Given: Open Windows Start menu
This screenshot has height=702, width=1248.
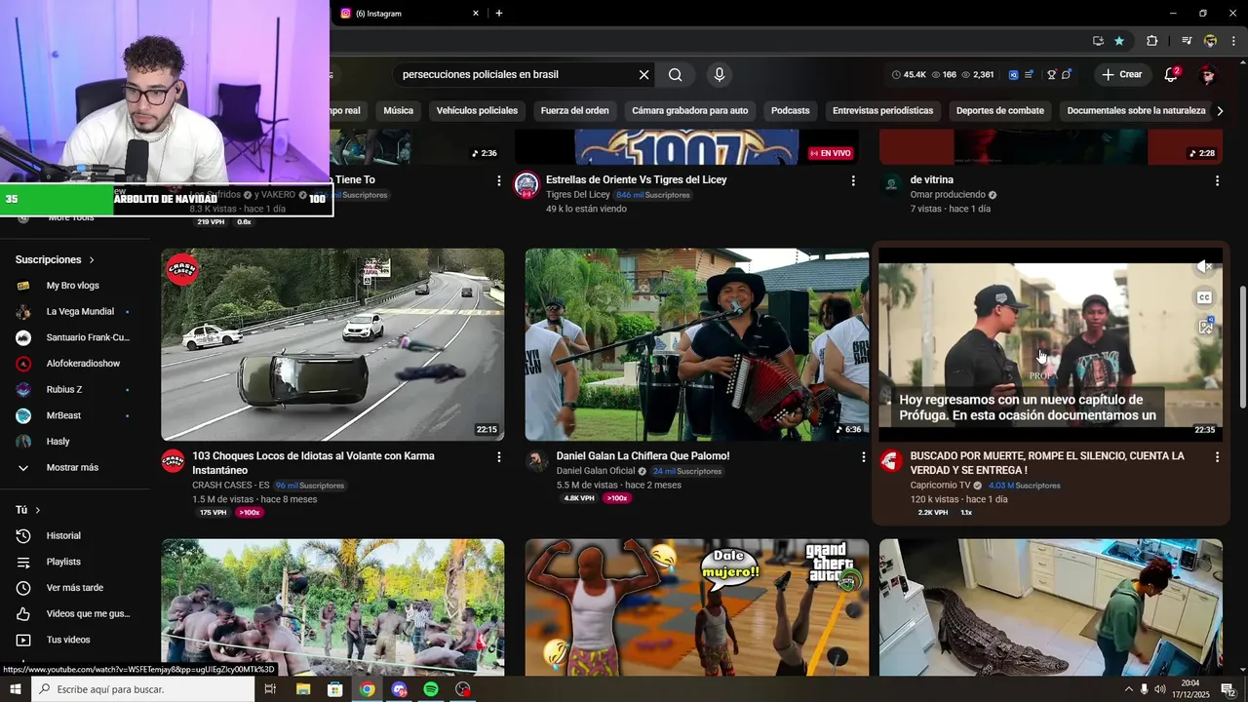Looking at the screenshot, I should tap(16, 689).
